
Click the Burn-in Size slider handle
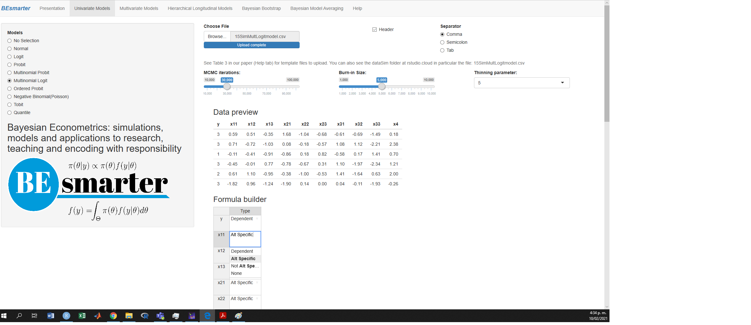(x=382, y=86)
